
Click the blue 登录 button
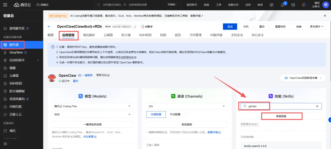tap(230, 27)
